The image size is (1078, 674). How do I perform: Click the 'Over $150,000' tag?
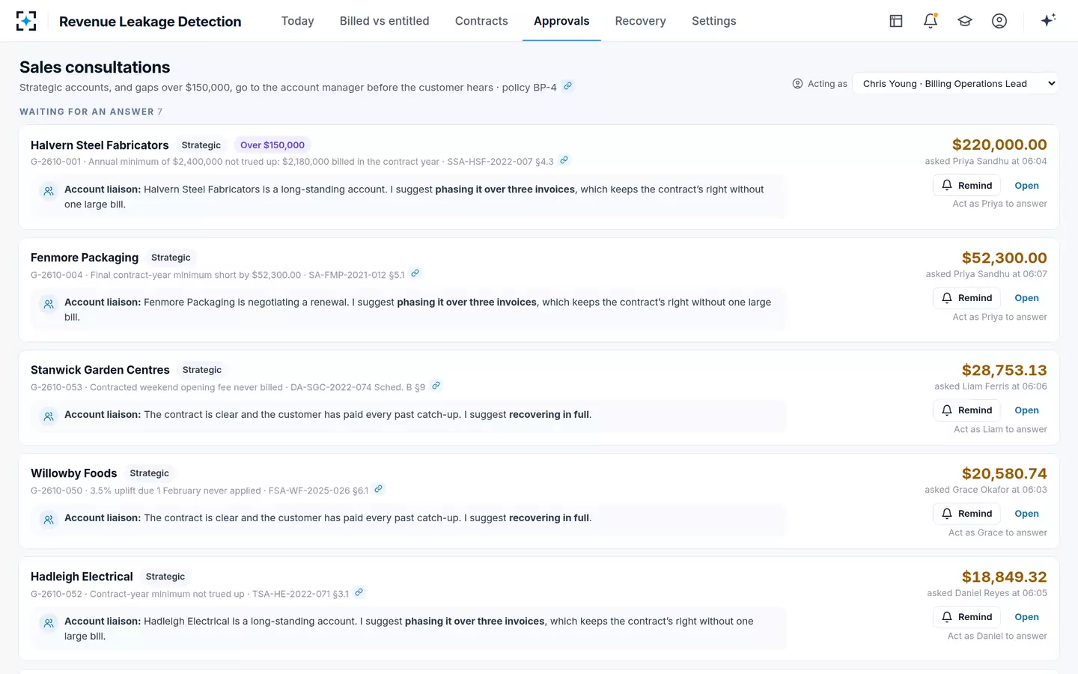coord(272,145)
